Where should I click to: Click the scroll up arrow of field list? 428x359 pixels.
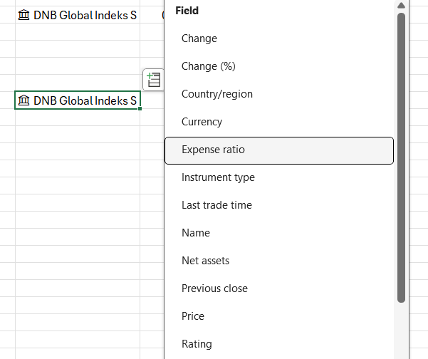click(401, 6)
